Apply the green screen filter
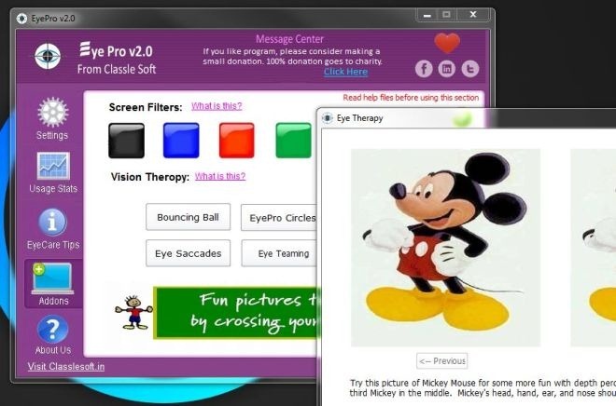This screenshot has height=406, width=616. pyautogui.click(x=293, y=141)
